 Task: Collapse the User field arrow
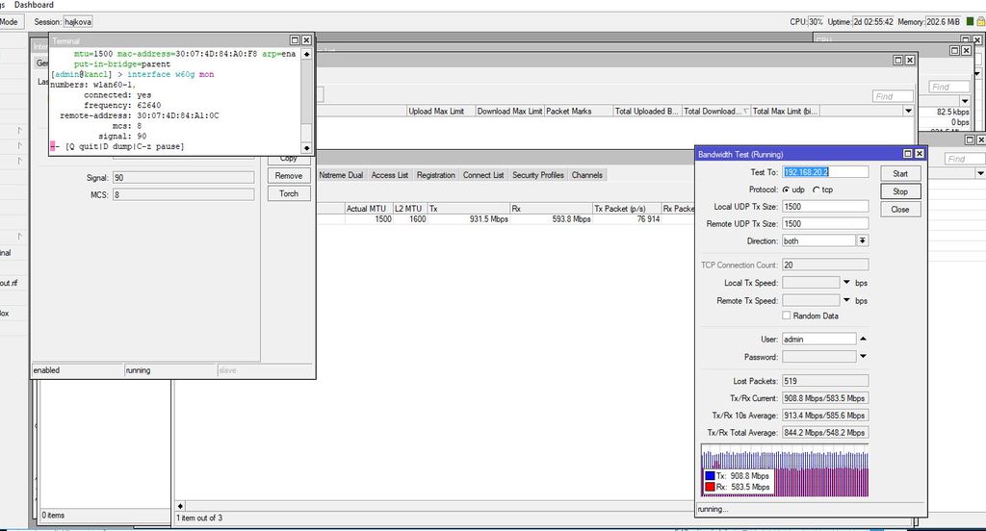coord(863,339)
